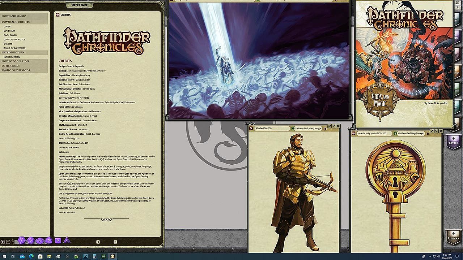Click the "Printed in China." line
The height and width of the screenshot is (260, 463).
66,213
